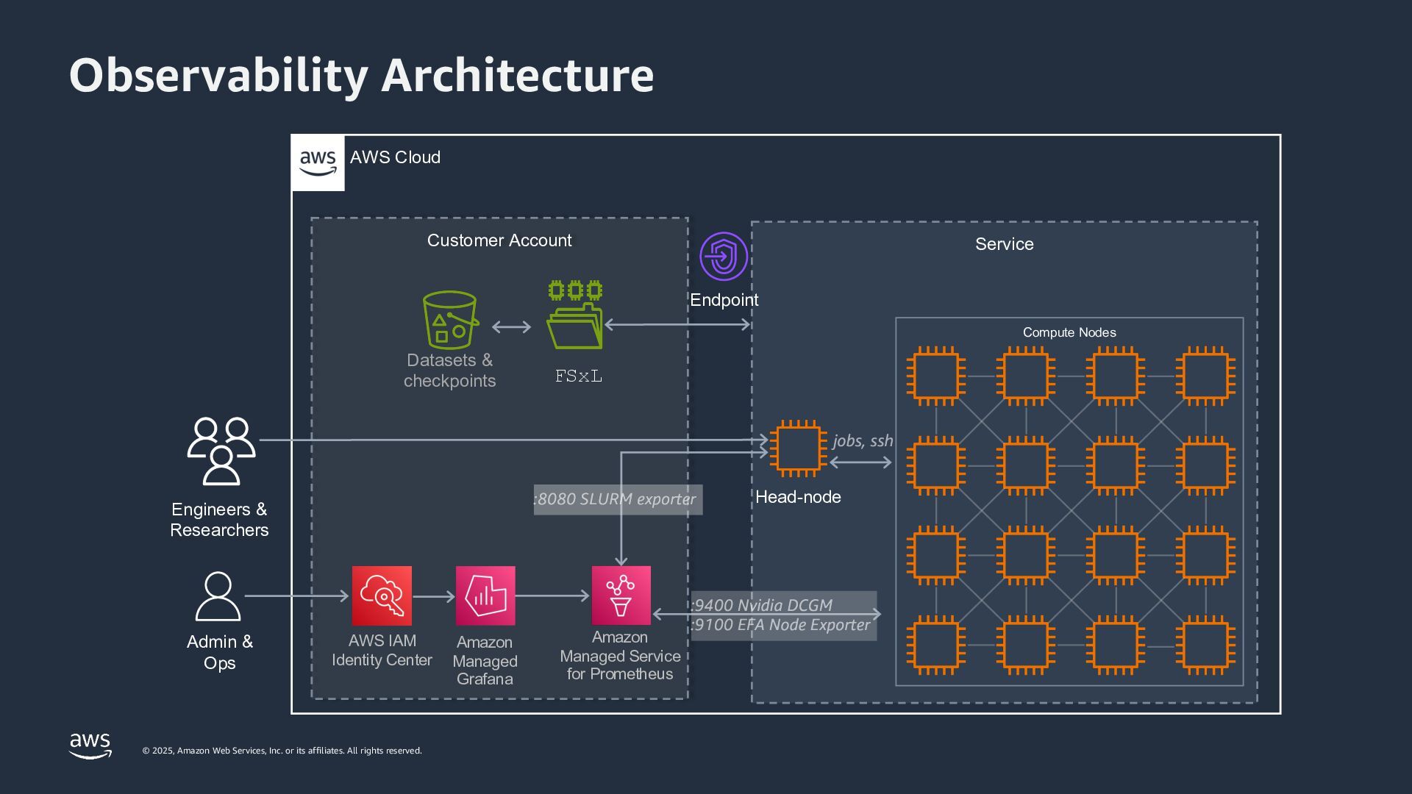Select Amazon Managed Service for Prometheus caption
1412x794 pixels.
pos(620,656)
